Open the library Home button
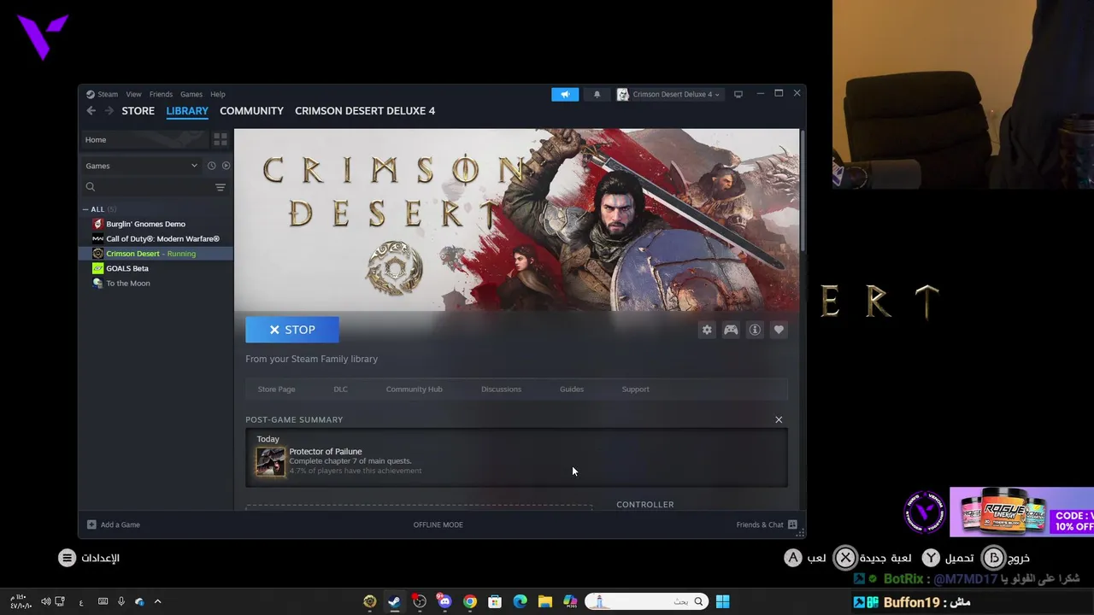The image size is (1094, 615). coord(144,139)
